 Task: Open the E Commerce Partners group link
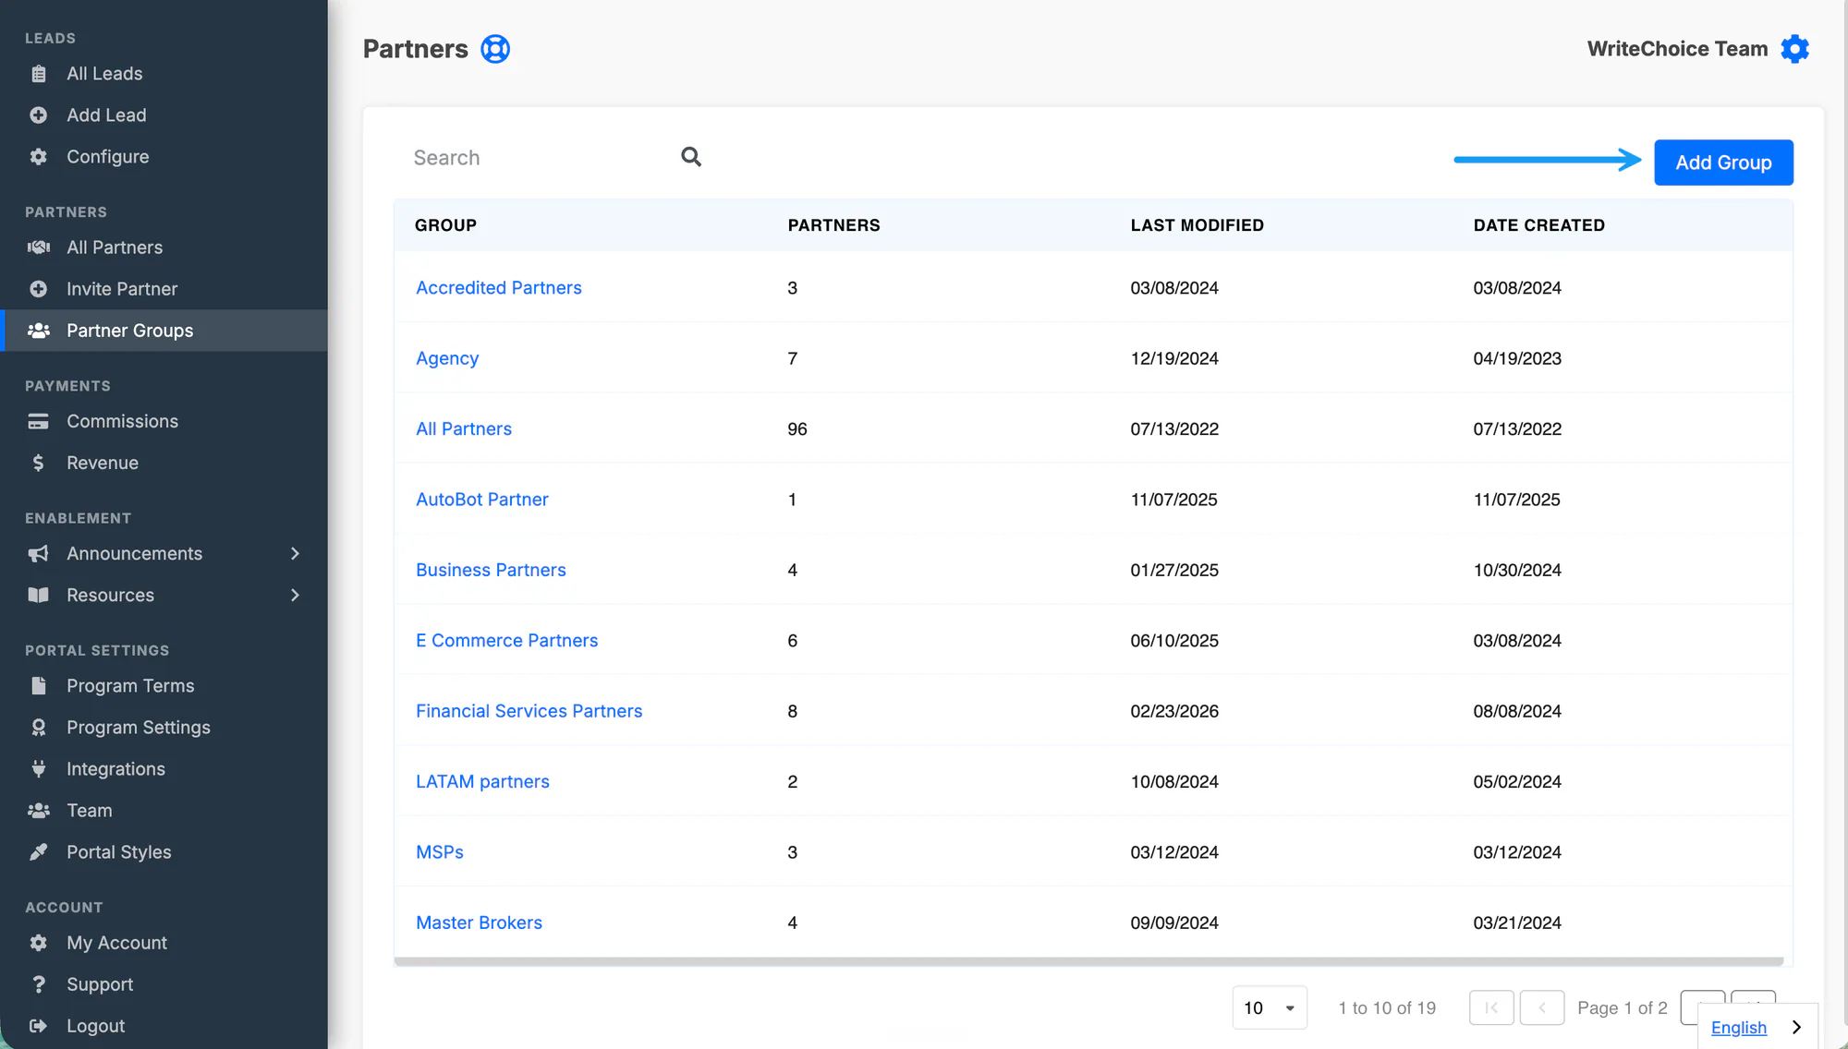point(506,641)
